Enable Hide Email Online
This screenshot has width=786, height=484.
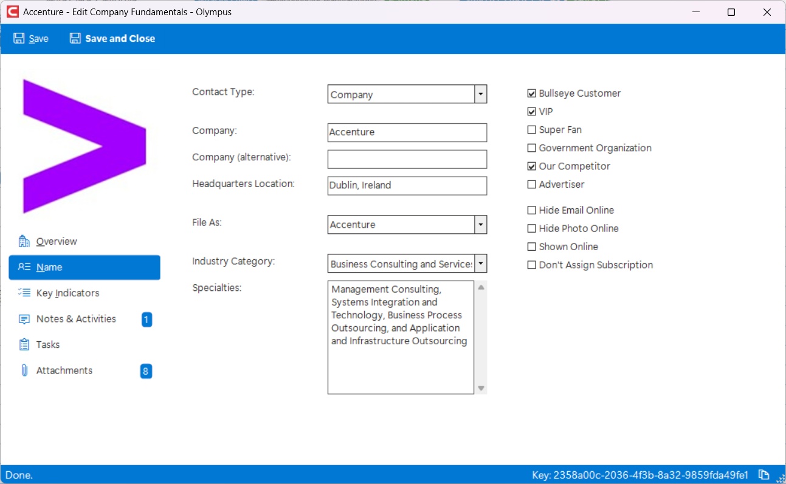point(532,210)
